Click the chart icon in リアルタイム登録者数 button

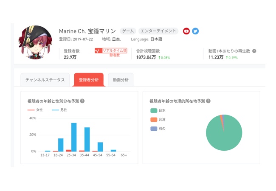click(98, 51)
